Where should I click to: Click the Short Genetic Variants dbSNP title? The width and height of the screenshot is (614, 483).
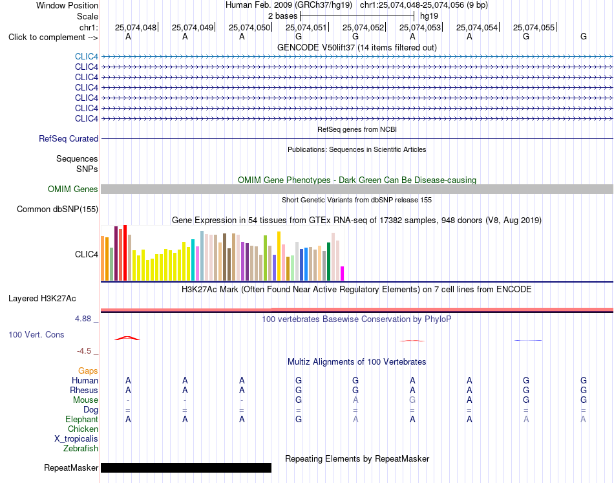357,200
